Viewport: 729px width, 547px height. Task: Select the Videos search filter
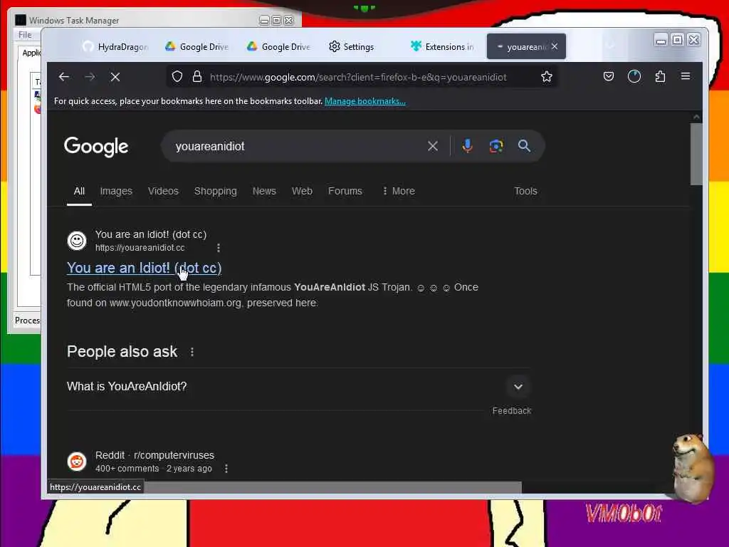pyautogui.click(x=163, y=191)
